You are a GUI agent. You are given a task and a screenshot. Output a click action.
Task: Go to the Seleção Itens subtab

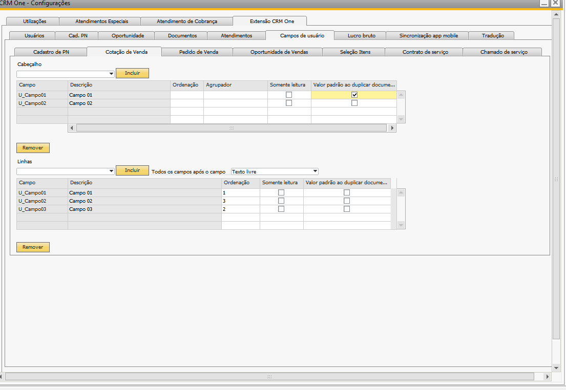(x=355, y=52)
